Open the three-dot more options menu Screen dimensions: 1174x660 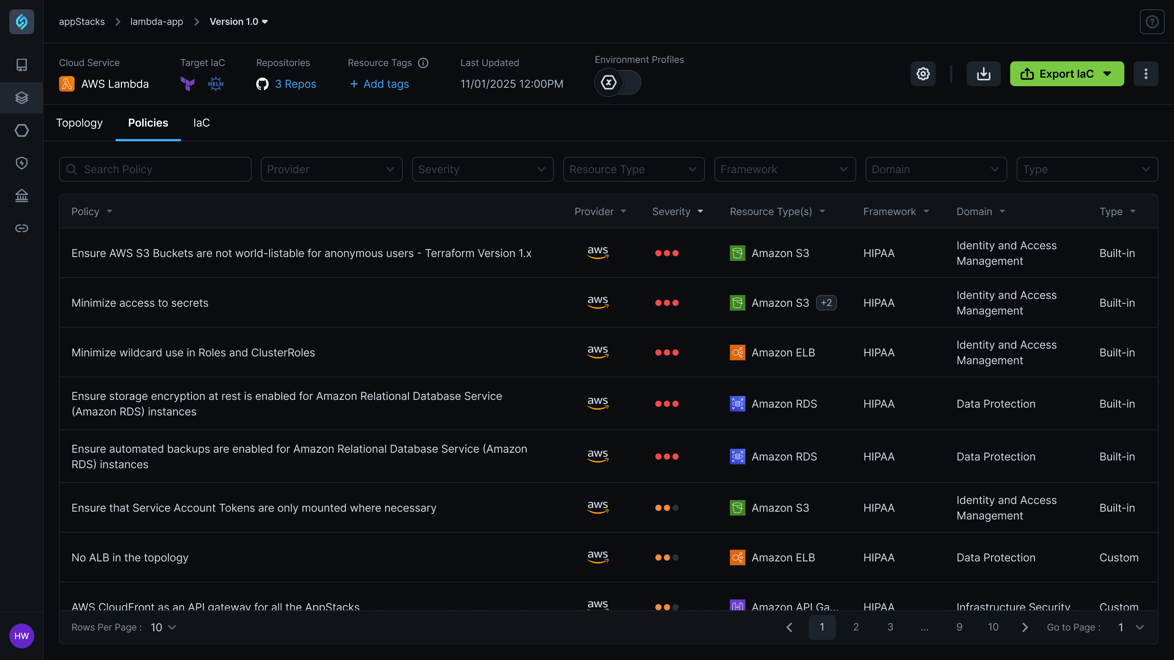tap(1146, 73)
